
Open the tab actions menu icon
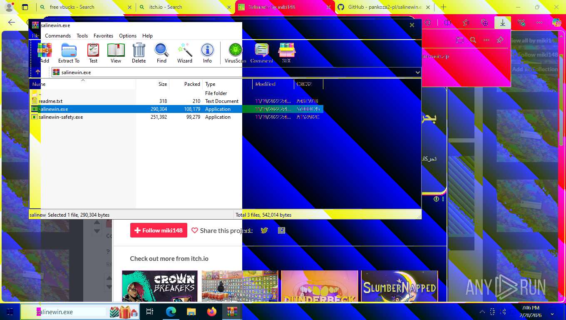pos(25,7)
